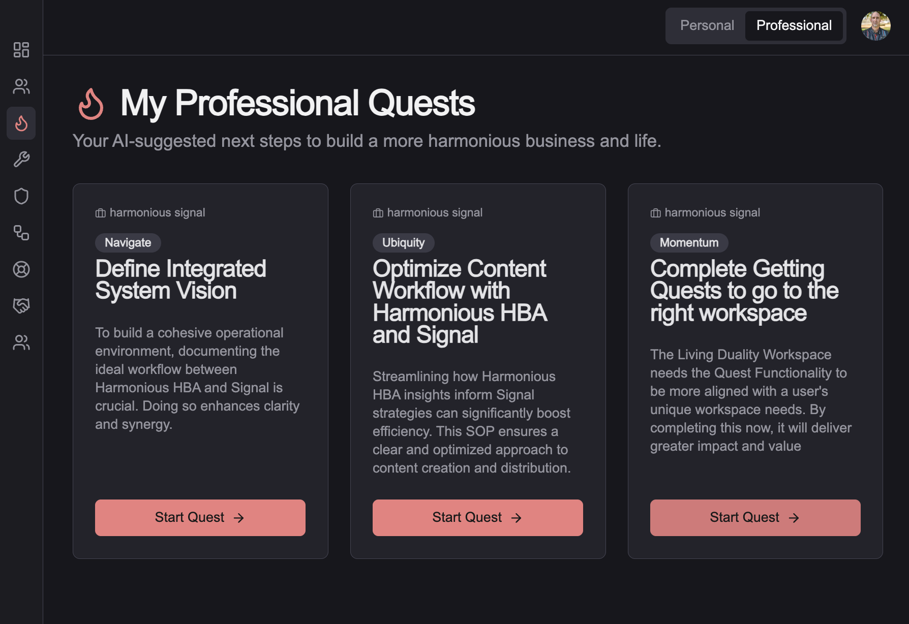This screenshot has width=909, height=624.
Task: Click the workflow nodes icon in sidebar
Action: coord(21,233)
